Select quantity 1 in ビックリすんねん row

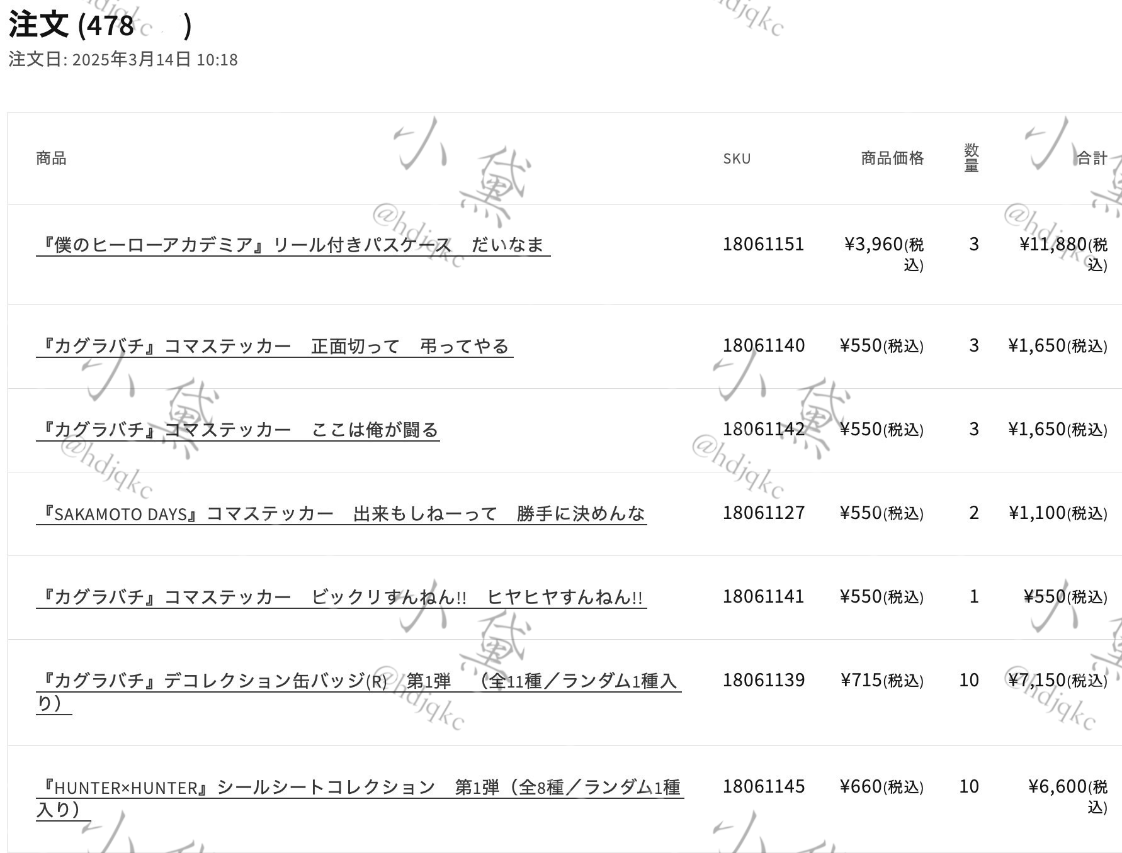click(x=974, y=596)
